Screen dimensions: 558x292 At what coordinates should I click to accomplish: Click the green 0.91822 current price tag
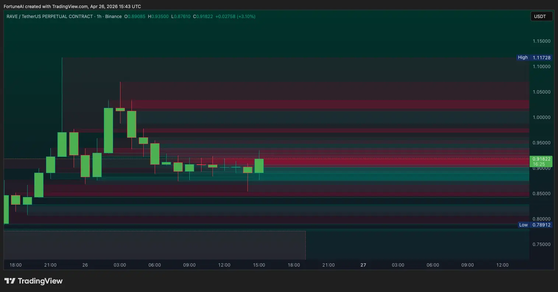coord(541,159)
